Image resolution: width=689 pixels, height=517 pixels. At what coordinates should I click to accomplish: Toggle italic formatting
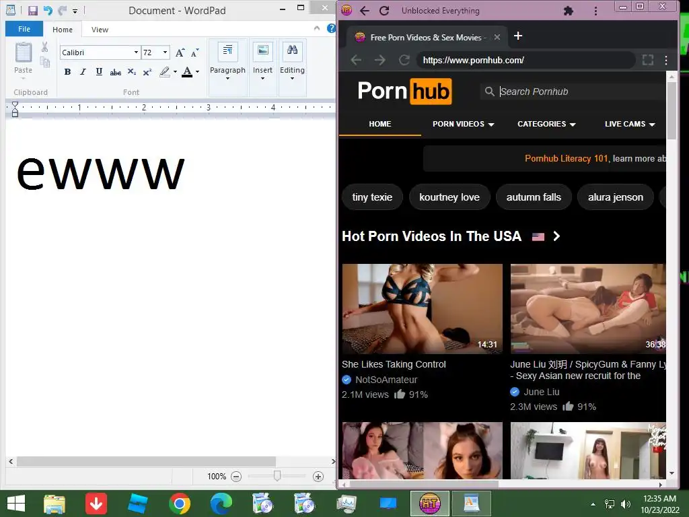(83, 71)
